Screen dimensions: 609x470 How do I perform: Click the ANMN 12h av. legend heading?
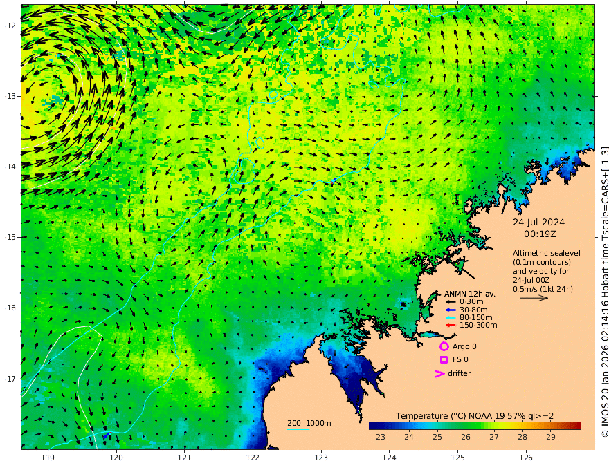coord(470,294)
